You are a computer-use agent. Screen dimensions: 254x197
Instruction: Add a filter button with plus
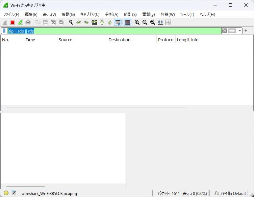coord(246,31)
